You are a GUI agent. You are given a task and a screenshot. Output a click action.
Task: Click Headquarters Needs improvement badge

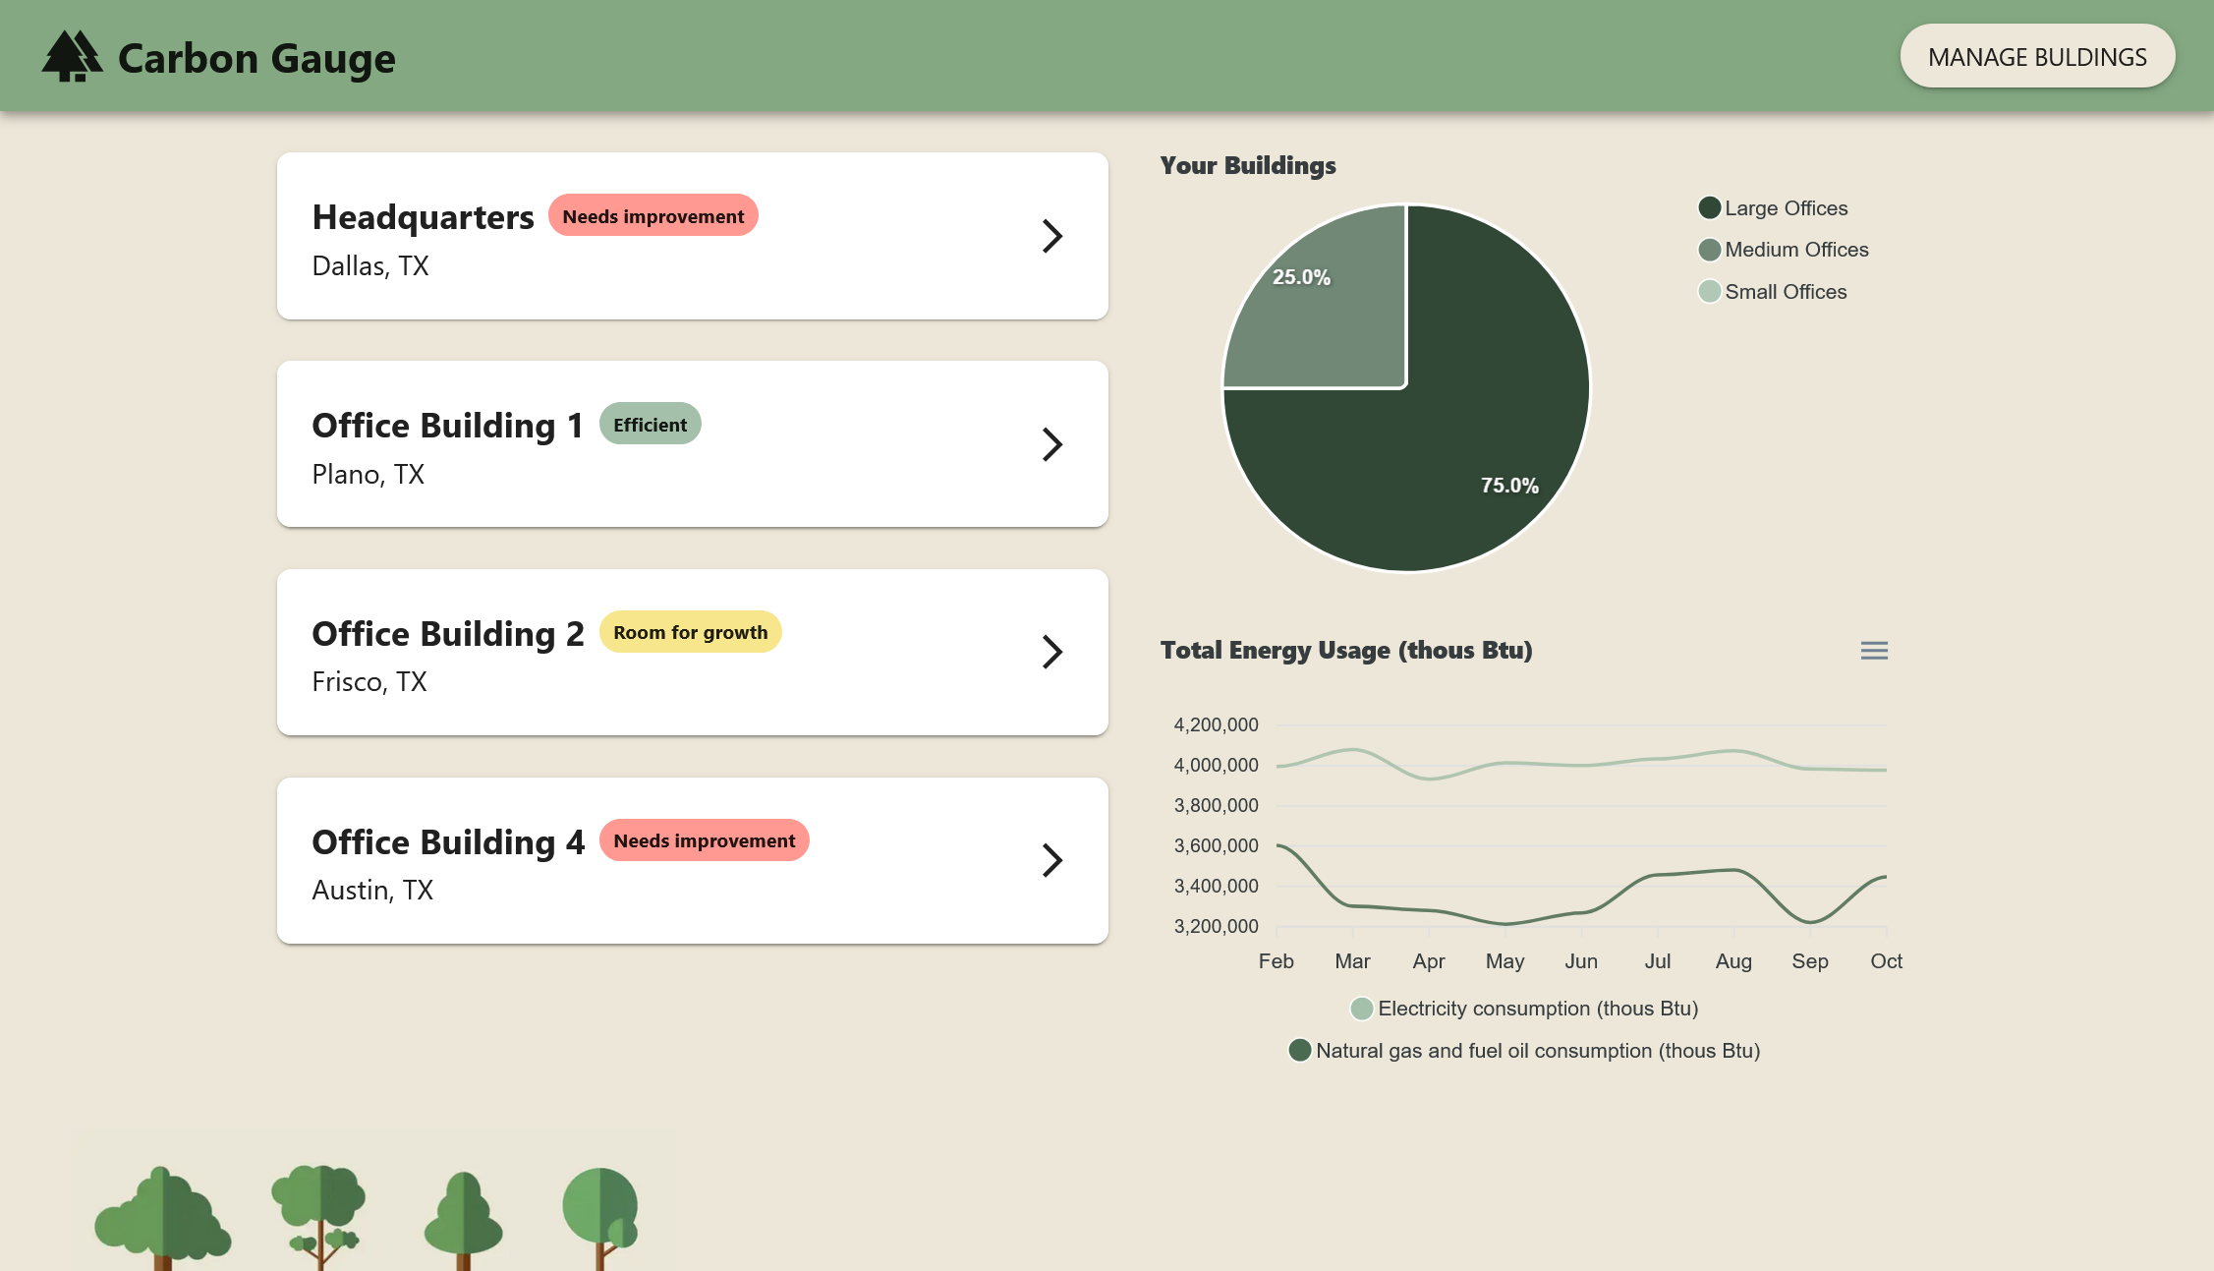653,216
